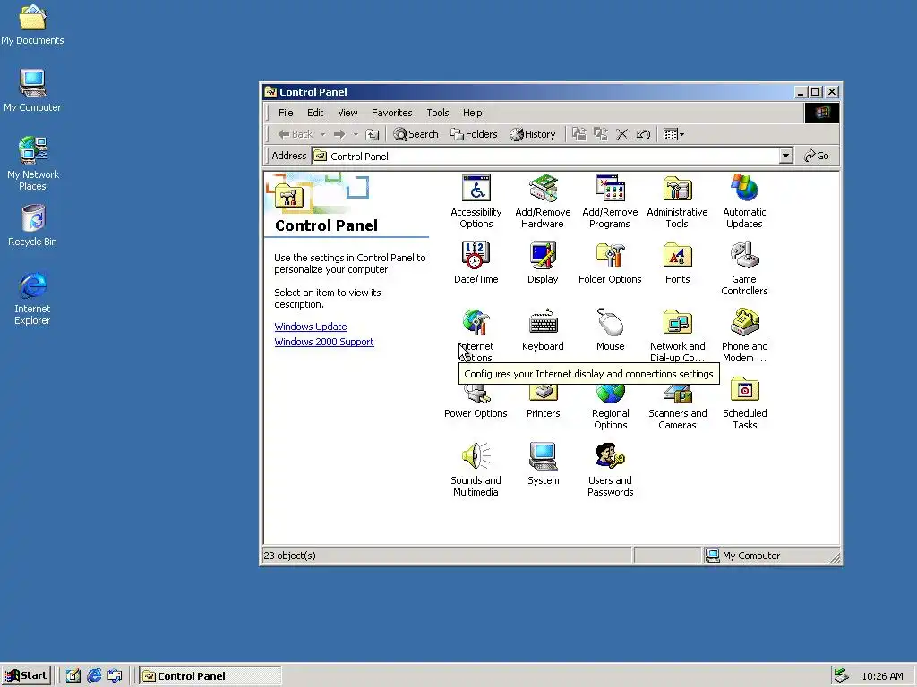This screenshot has width=917, height=687.
Task: Toggle the Folders pane button
Action: (x=474, y=134)
